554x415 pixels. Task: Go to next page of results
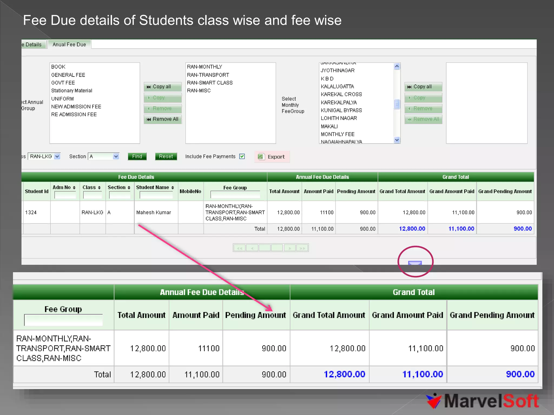click(290, 248)
